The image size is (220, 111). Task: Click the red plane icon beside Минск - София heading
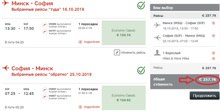[x=6, y=3]
